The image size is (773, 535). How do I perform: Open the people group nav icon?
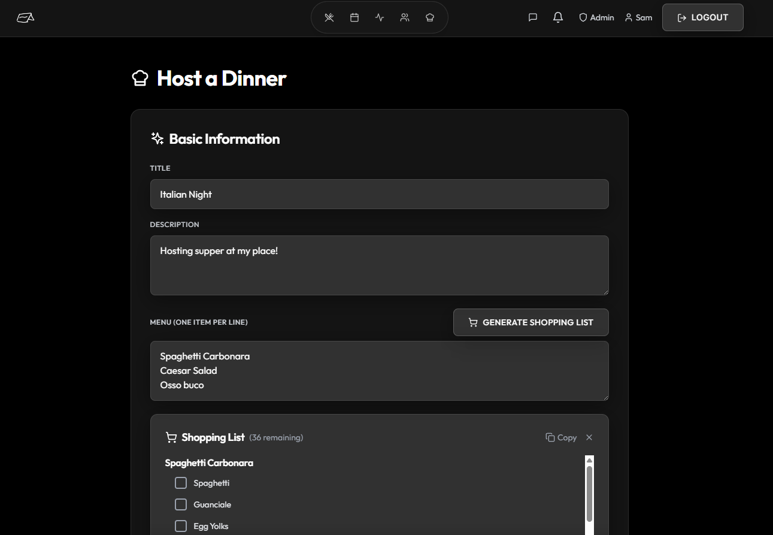[405, 17]
